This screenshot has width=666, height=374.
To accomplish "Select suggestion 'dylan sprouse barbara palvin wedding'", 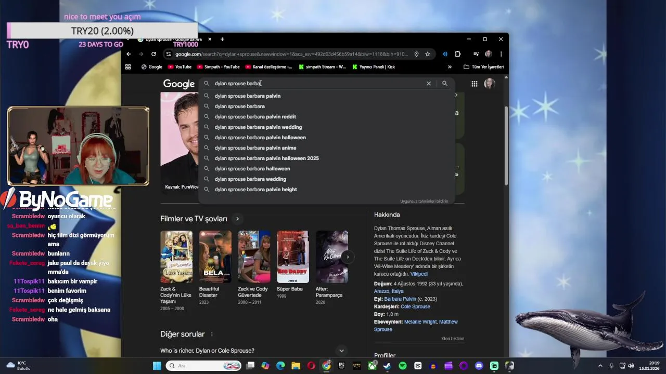I will 327,127.
